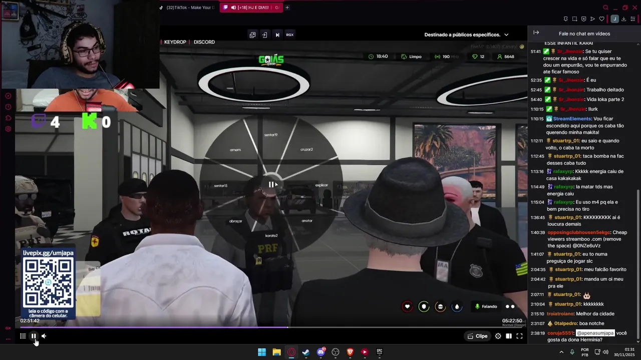Click username opposingclubhousen5ekgc in chat
The height and width of the screenshot is (360, 641).
click(579, 232)
